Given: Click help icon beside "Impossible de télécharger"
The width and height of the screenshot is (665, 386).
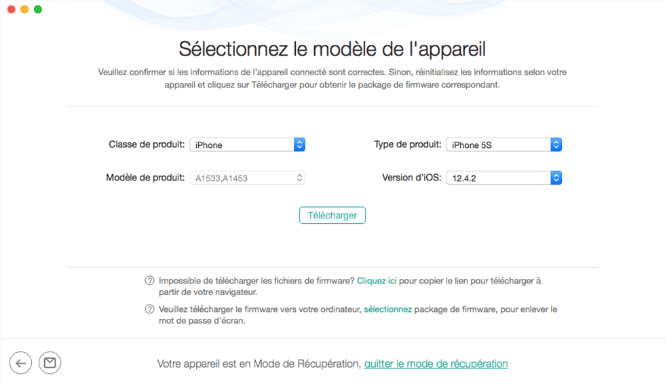Looking at the screenshot, I should tap(149, 280).
